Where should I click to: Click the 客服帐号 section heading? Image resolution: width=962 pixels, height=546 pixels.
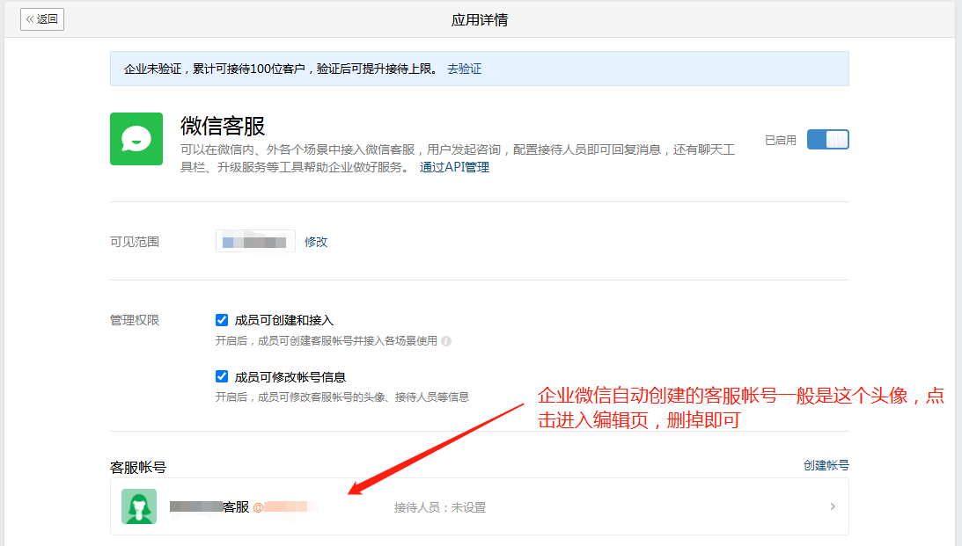pyautogui.click(x=138, y=467)
